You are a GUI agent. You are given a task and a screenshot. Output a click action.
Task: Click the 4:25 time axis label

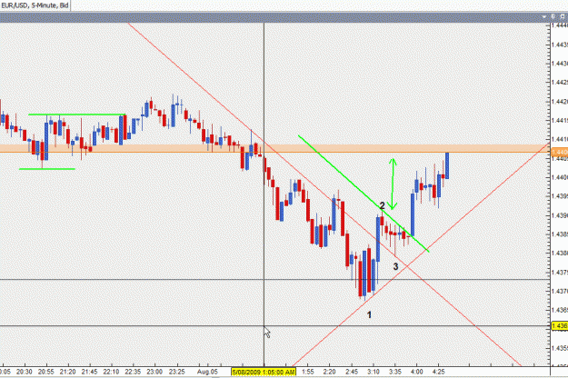[439, 372]
